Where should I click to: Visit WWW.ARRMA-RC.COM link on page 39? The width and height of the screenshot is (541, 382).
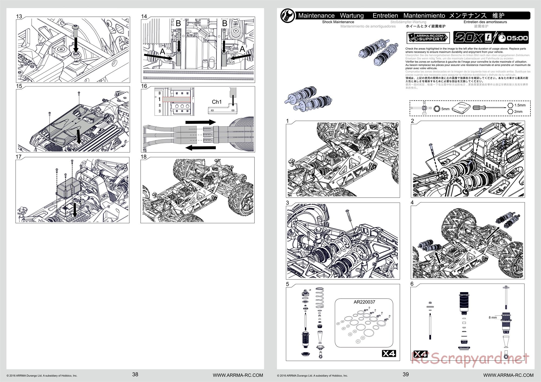click(x=508, y=375)
